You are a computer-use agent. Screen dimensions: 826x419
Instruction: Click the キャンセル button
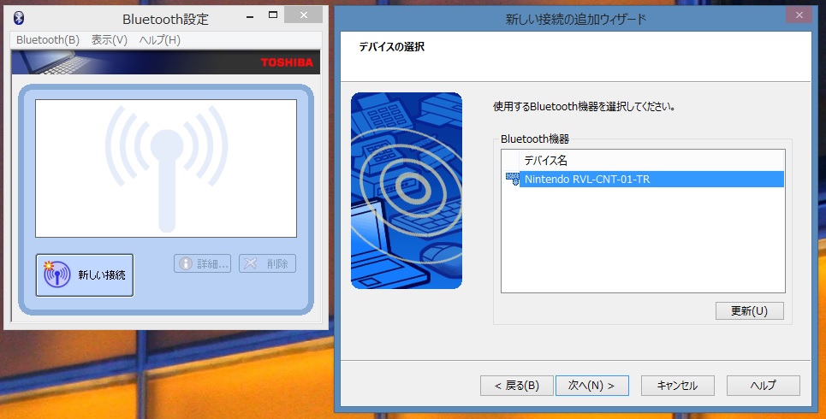point(677,386)
